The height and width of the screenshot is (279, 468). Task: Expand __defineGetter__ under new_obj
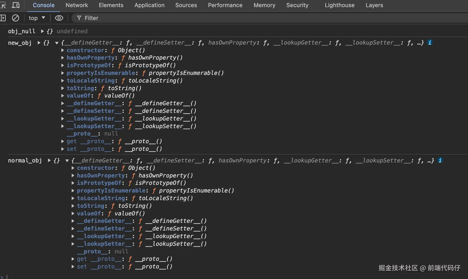tap(63, 103)
